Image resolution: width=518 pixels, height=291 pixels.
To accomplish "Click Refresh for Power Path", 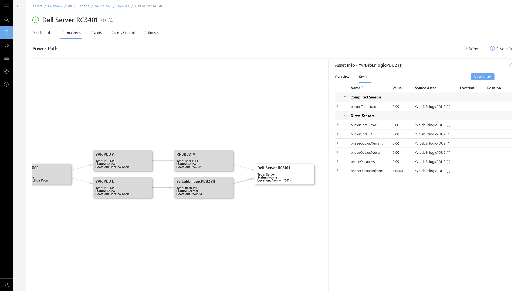I will coord(471,49).
